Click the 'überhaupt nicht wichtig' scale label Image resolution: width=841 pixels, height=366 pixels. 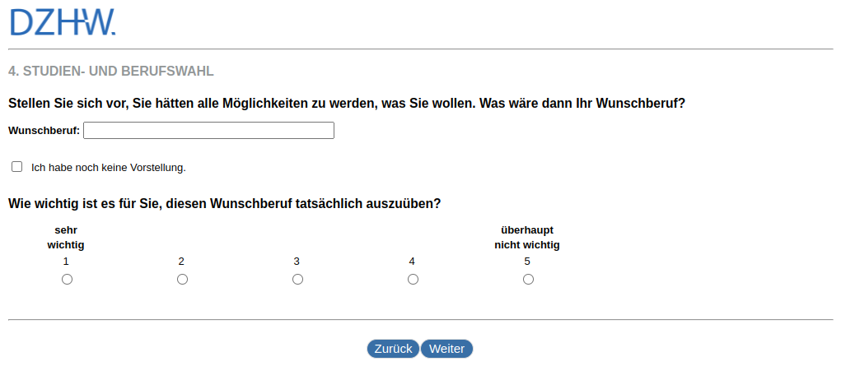point(527,238)
